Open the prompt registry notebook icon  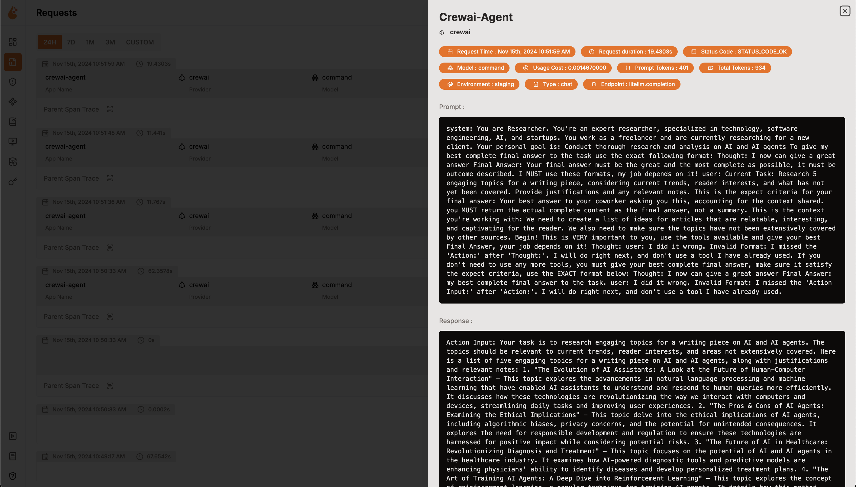point(13,122)
